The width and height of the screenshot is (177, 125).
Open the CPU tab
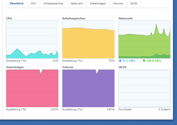(x=33, y=4)
